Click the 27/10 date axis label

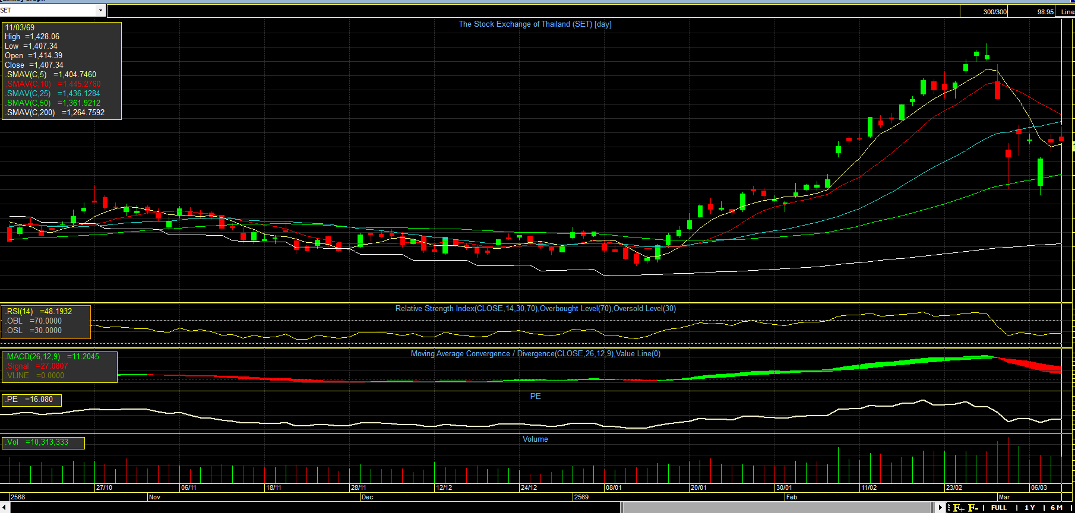[104, 488]
